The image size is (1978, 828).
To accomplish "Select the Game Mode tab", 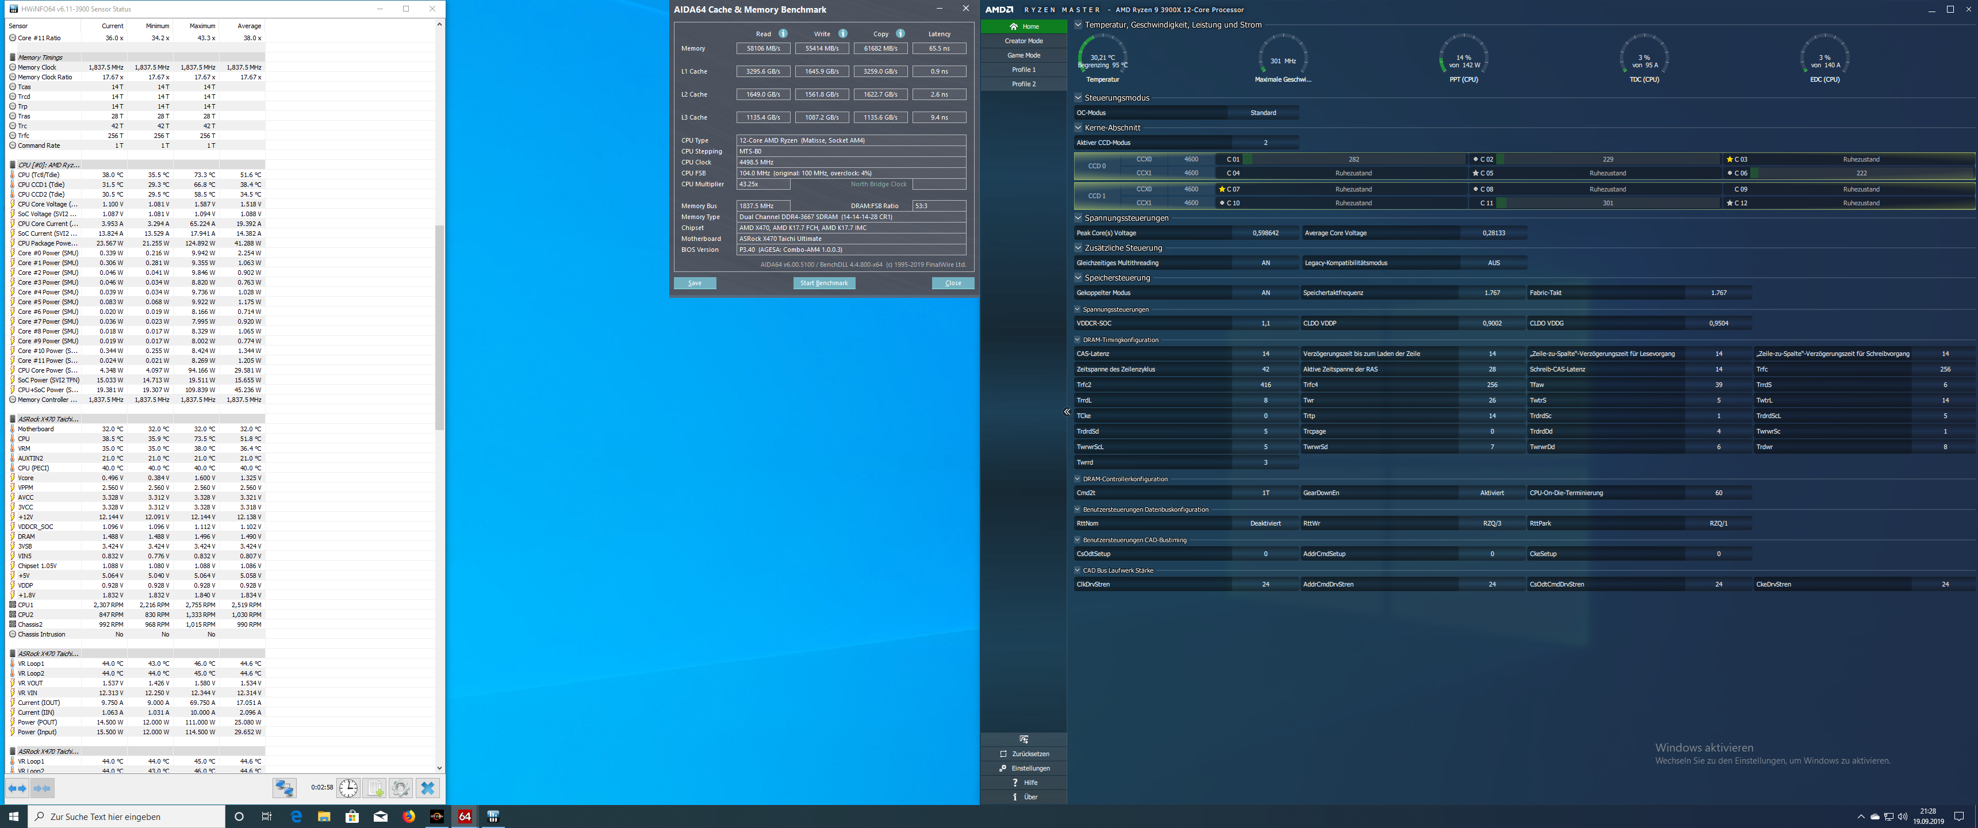I will coord(1023,55).
